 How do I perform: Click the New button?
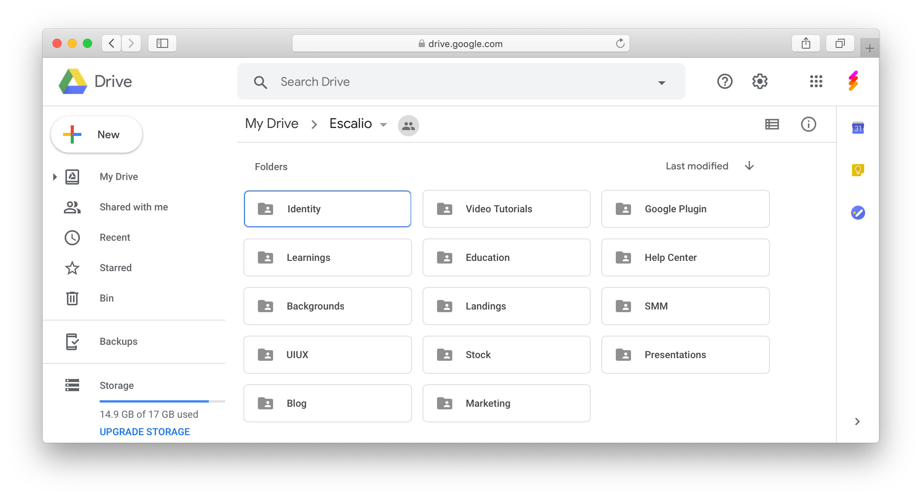pos(97,134)
